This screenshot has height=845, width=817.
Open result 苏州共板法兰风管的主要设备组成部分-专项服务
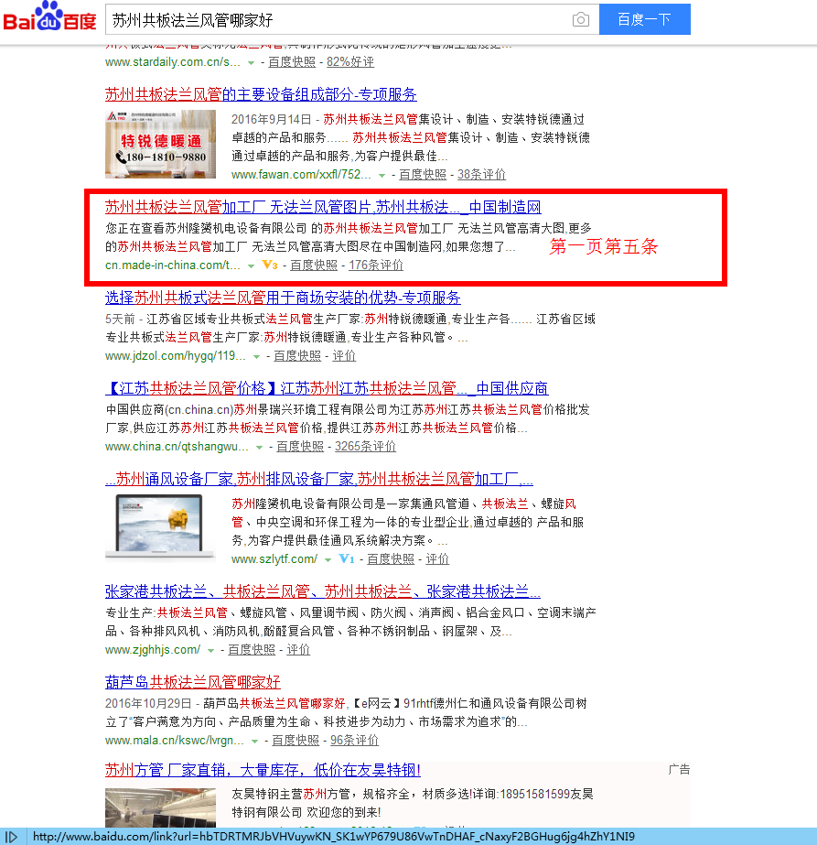tap(261, 94)
